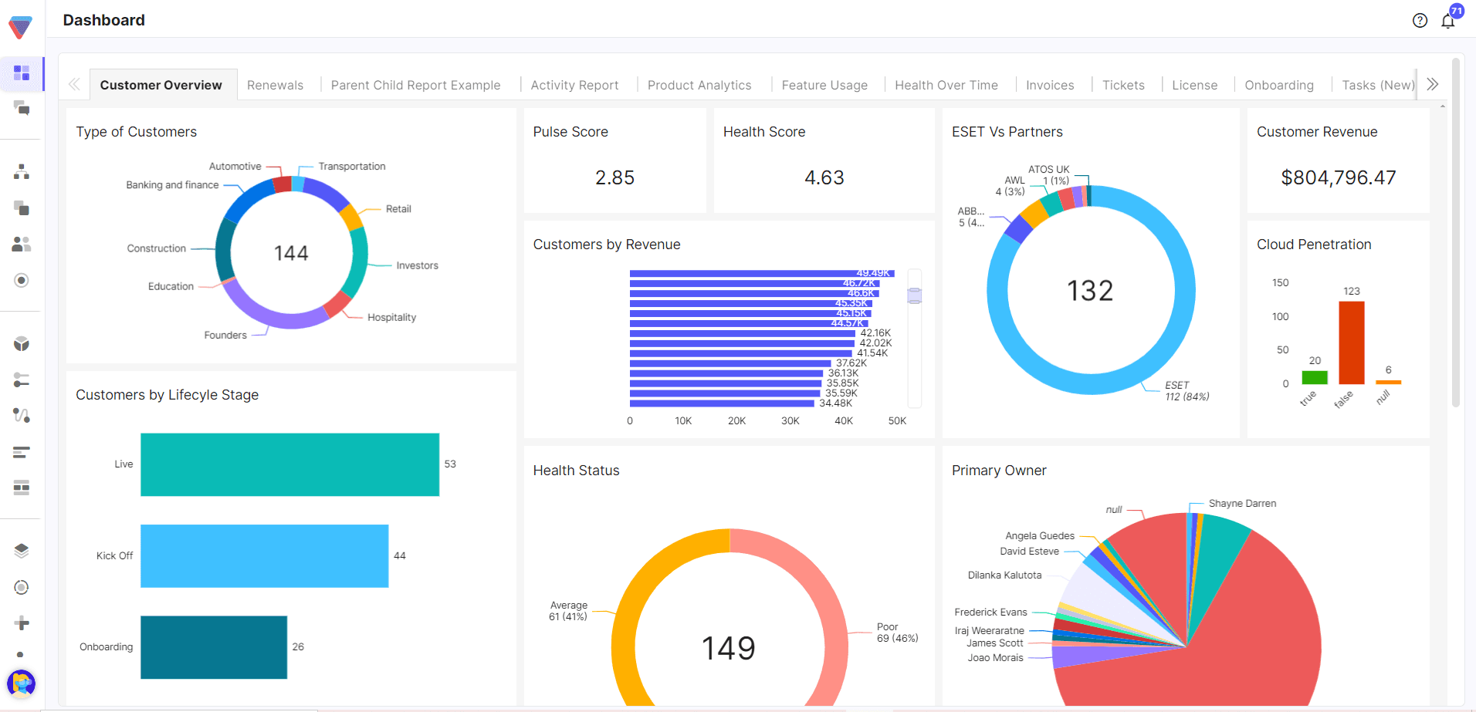
Task: Click the stacked layers sidebar icon
Action: coord(22,551)
